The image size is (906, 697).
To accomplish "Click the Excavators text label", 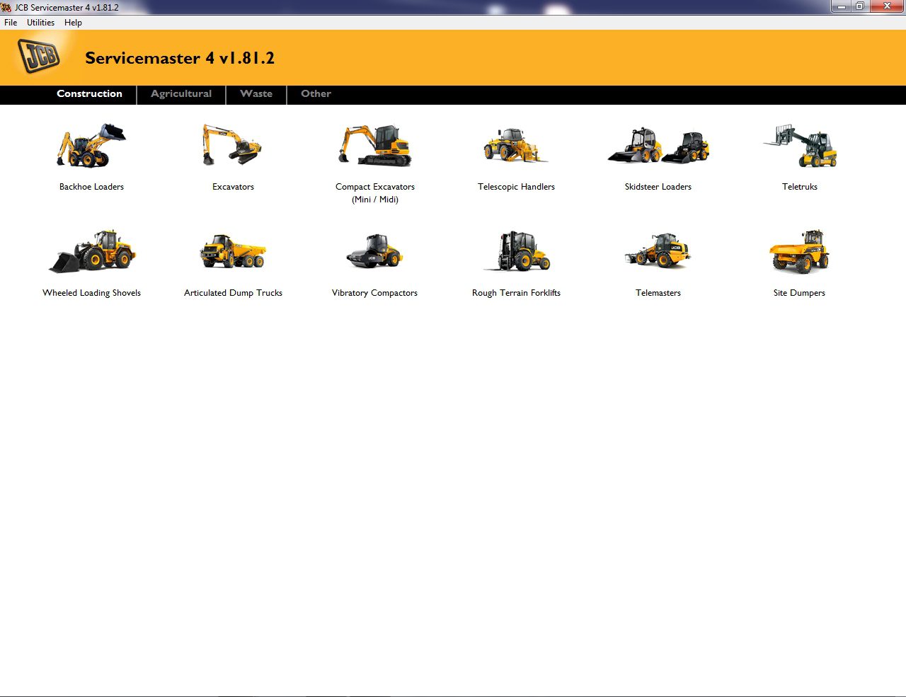I will pyautogui.click(x=233, y=187).
